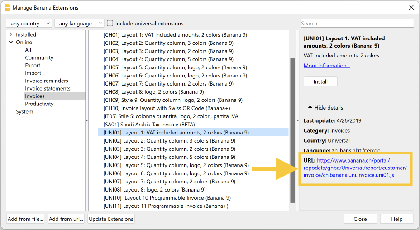This screenshot has height=230, width=420.
Task: Select the Online tree item label
Action: point(24,42)
